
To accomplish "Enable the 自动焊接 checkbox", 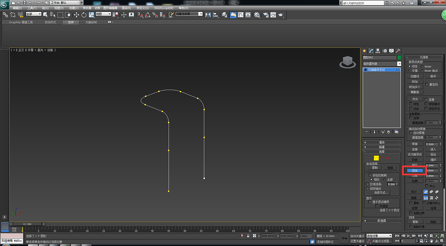I will tap(411, 133).
